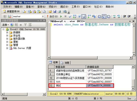Select the UFTData55174_000008 result cell
Image resolution: width=137 pixels, height=101 pixels.
(x=100, y=85)
